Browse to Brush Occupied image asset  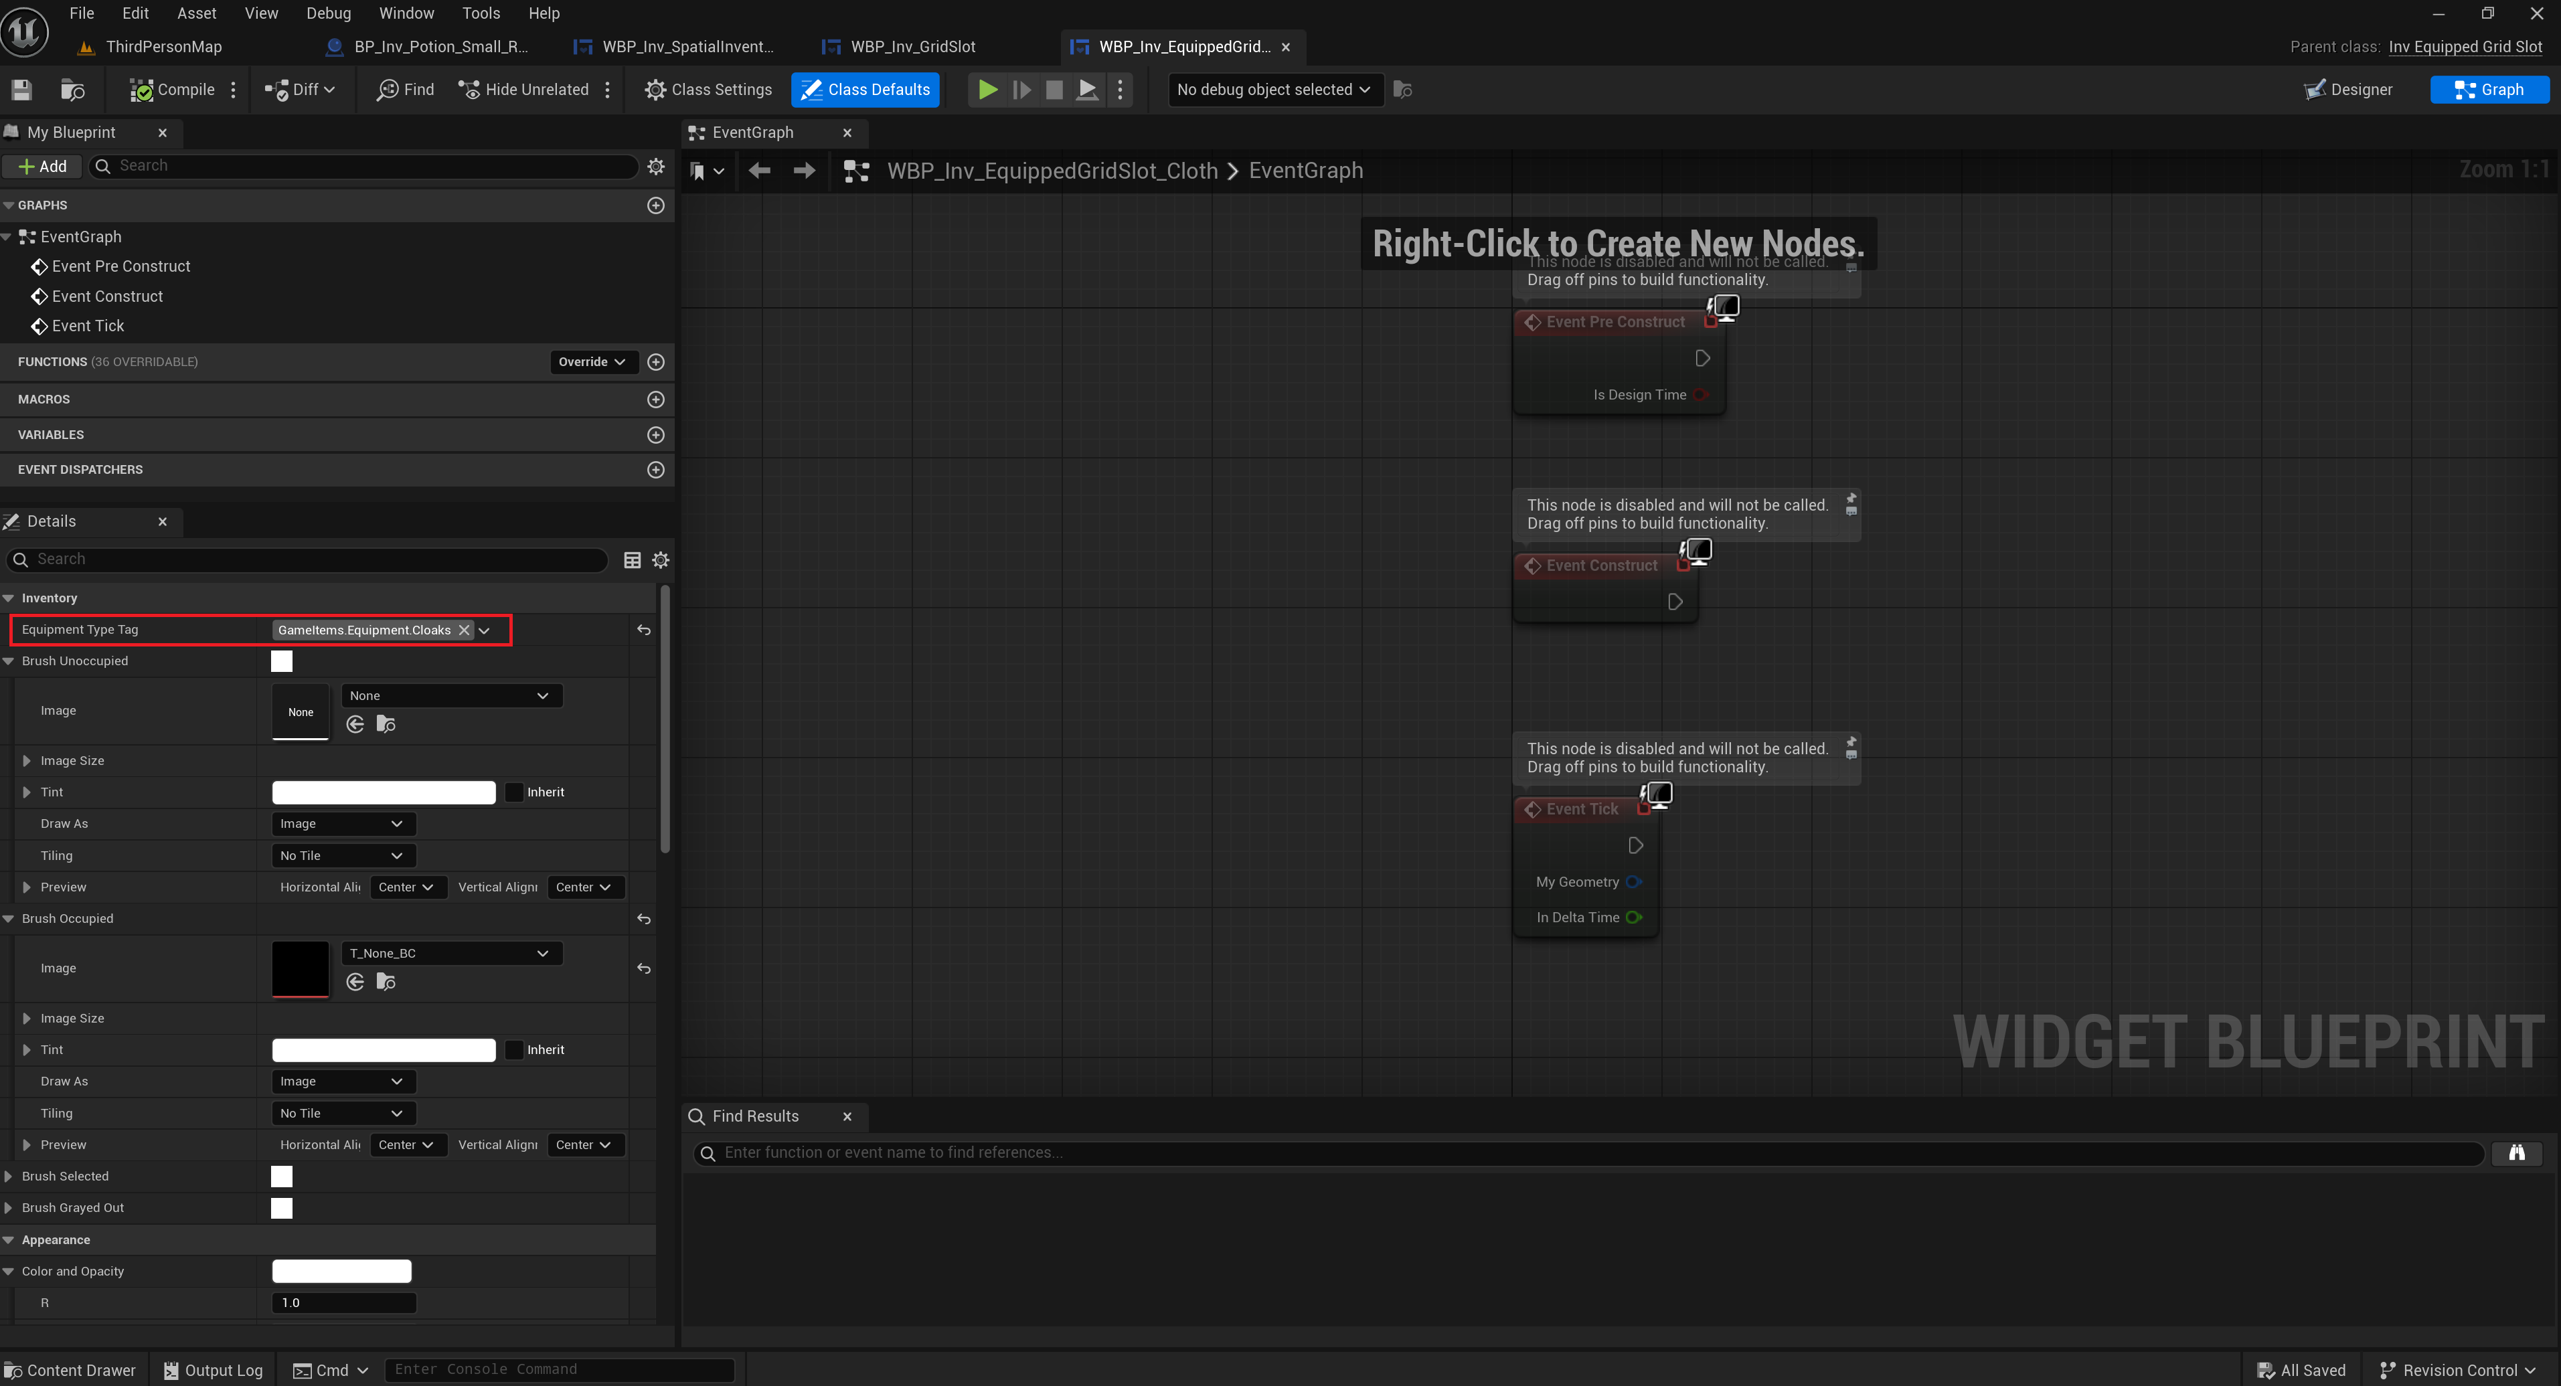[386, 982]
